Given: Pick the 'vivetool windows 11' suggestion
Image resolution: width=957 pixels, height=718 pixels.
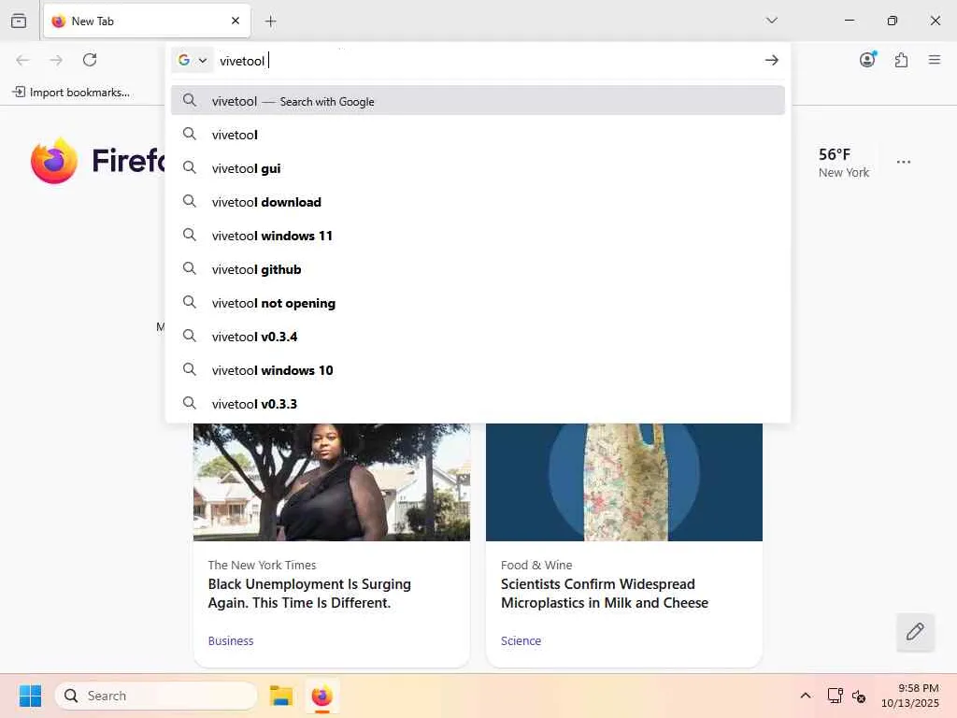Looking at the screenshot, I should 478,235.
